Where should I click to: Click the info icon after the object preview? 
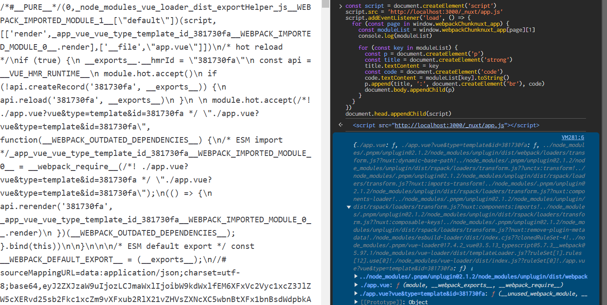click(x=472, y=269)
